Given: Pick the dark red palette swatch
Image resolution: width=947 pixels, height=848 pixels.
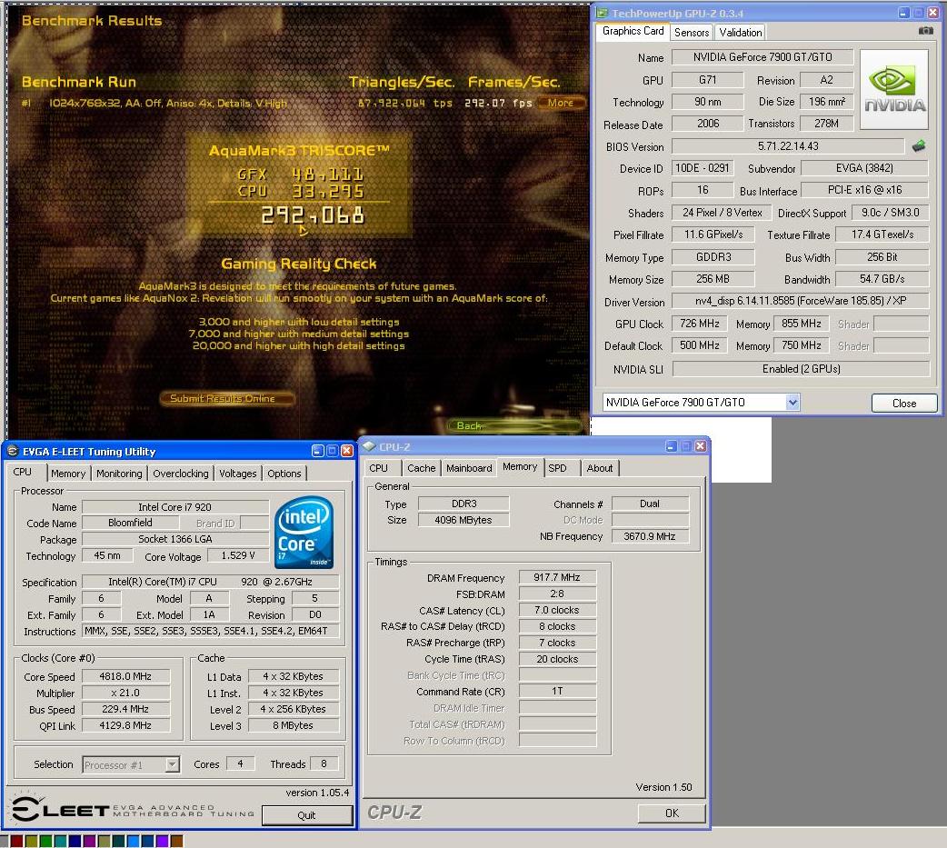Looking at the screenshot, I should click(x=16, y=841).
